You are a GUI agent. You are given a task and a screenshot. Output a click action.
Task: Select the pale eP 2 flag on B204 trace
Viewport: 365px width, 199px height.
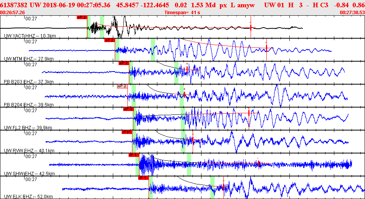click(122, 86)
